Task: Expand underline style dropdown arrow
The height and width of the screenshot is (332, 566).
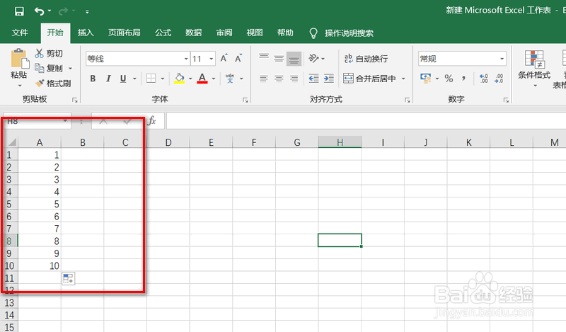Action: [x=134, y=79]
